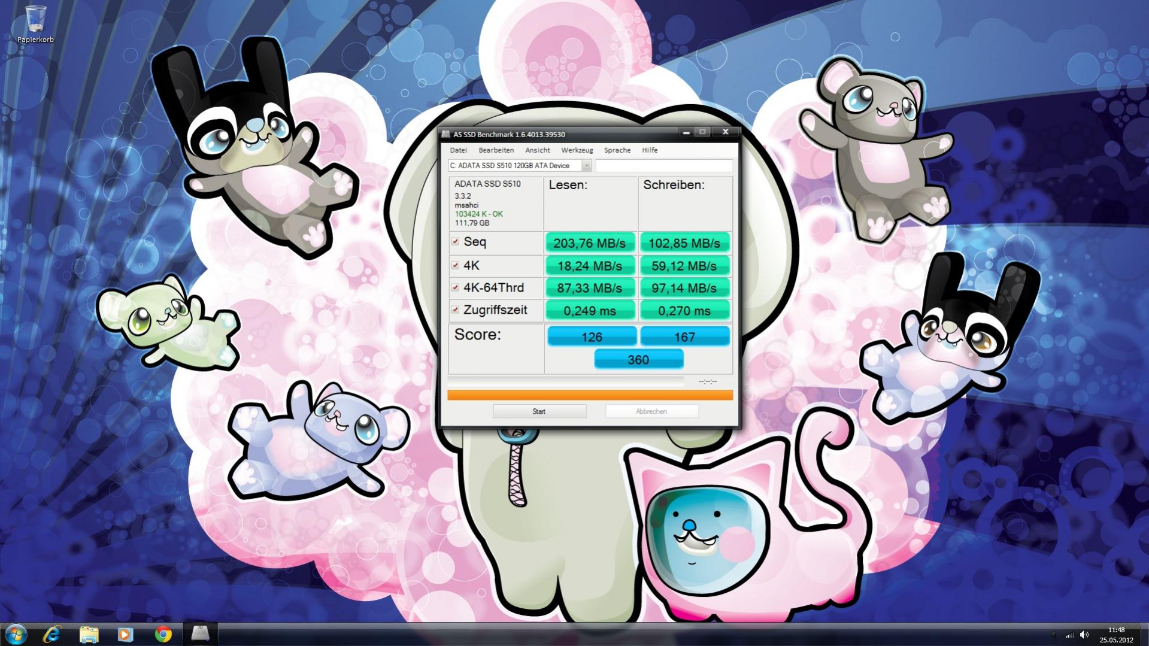Show hidden tray icons arrow
This screenshot has width=1149, height=646.
(1054, 635)
